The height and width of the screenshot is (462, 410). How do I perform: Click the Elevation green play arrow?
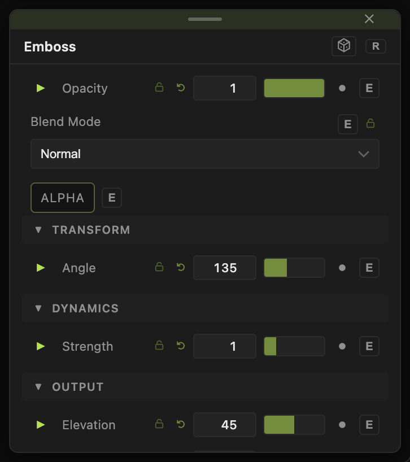40,425
